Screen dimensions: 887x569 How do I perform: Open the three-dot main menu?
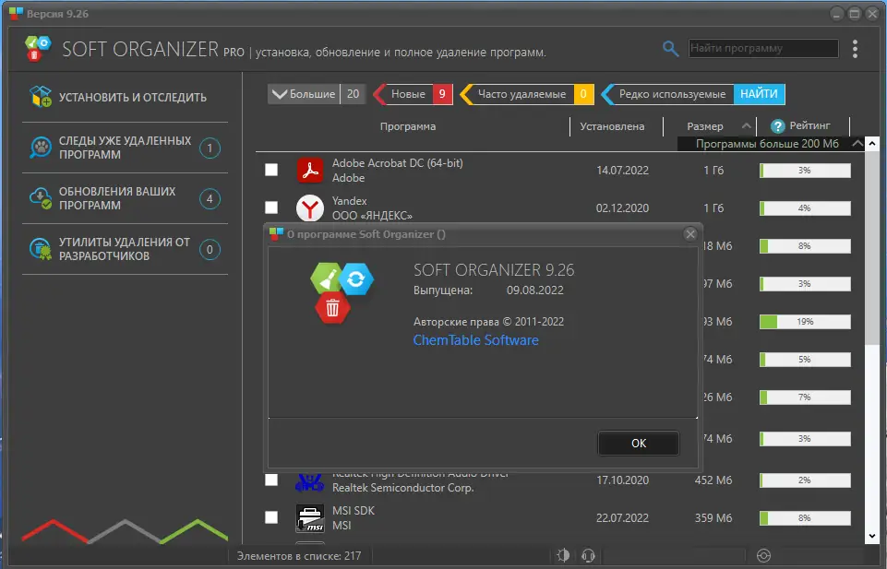[855, 49]
